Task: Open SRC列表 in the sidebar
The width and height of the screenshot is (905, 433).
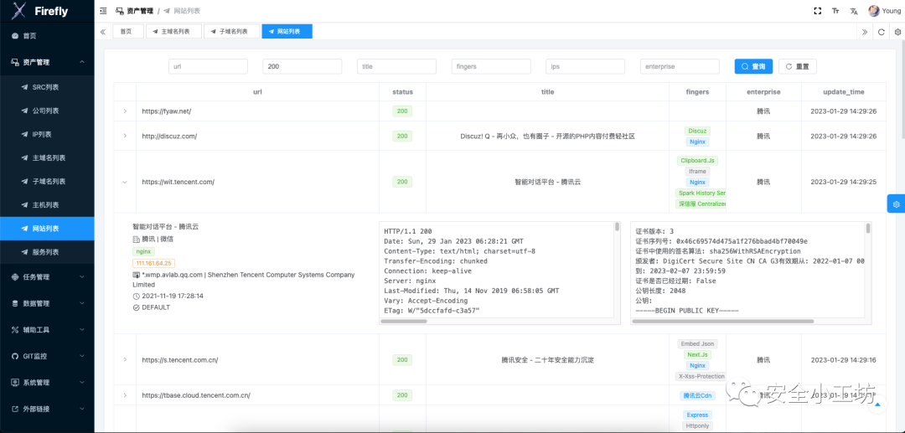Action: click(47, 87)
